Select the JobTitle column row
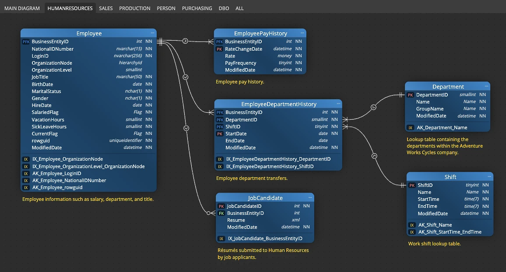Image resolution: width=506 pixels, height=272 pixels. (88, 77)
